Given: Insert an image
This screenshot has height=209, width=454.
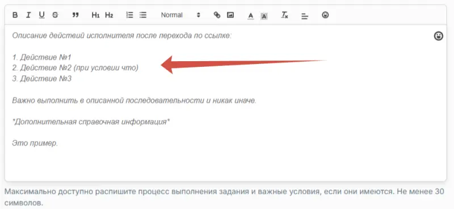Looking at the screenshot, I should [x=230, y=15].
